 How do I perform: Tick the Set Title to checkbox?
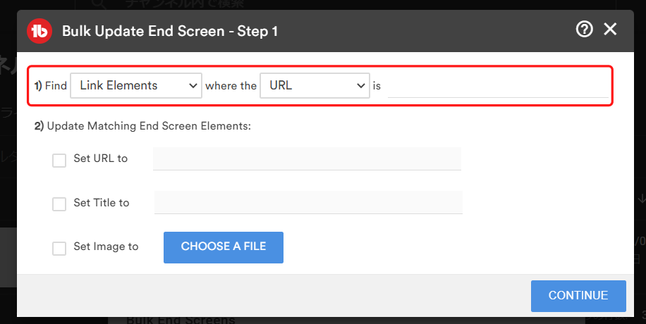(59, 204)
